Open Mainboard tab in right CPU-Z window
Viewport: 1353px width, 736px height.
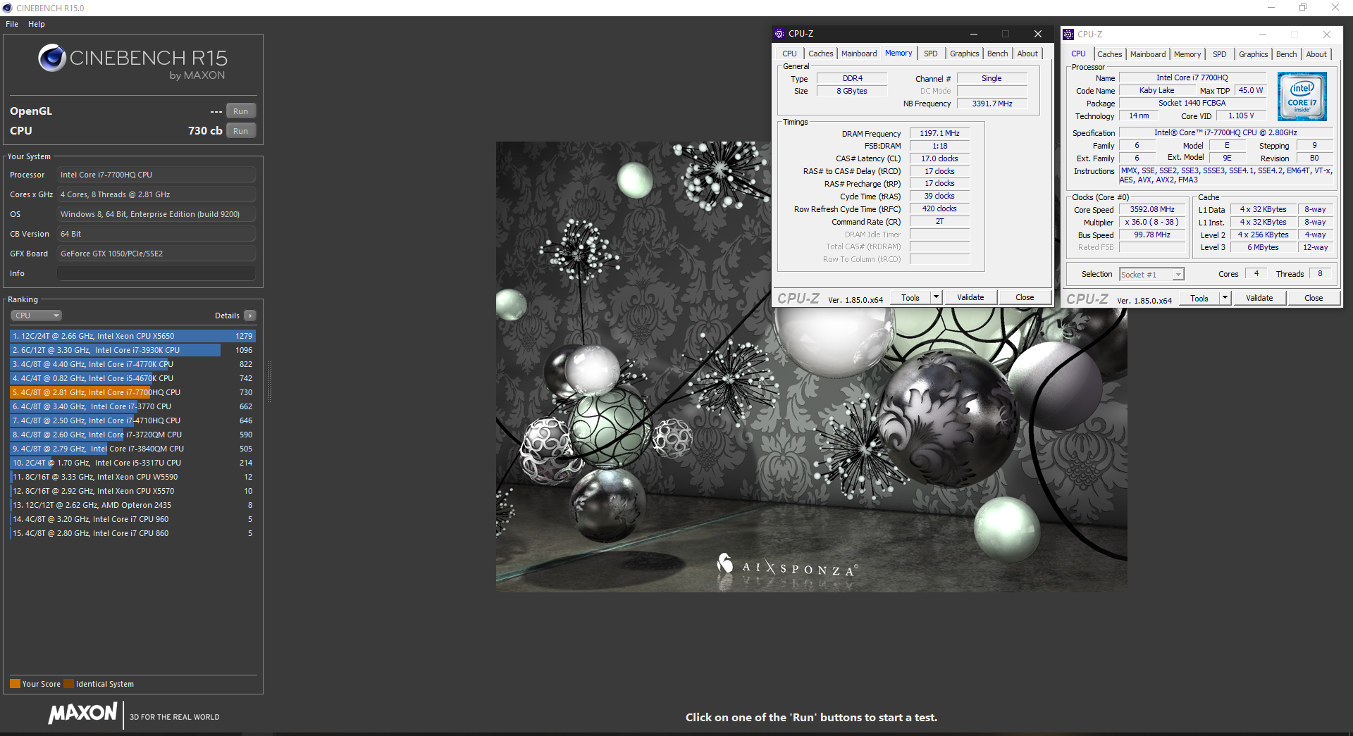[x=1148, y=54]
